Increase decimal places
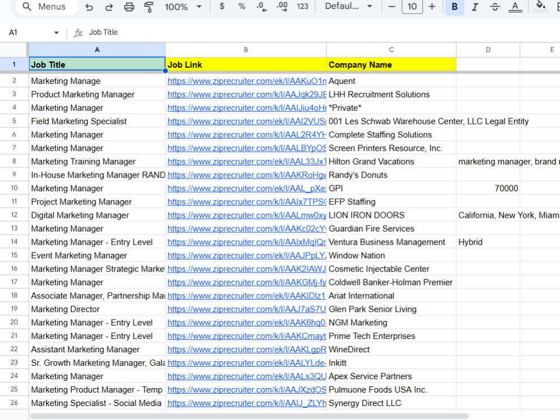The width and height of the screenshot is (560, 420). [282, 6]
